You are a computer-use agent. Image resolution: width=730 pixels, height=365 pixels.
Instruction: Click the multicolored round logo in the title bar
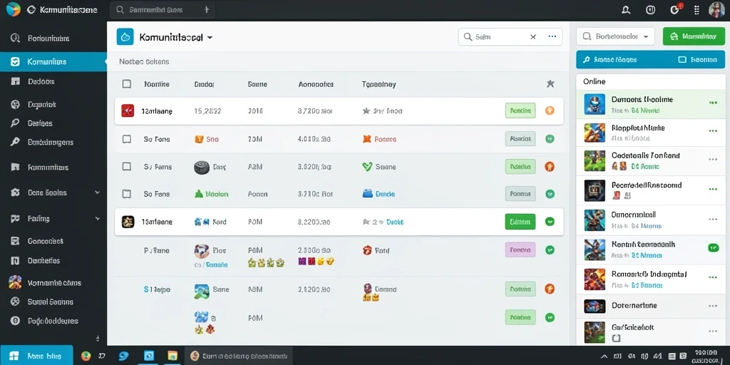(13, 9)
